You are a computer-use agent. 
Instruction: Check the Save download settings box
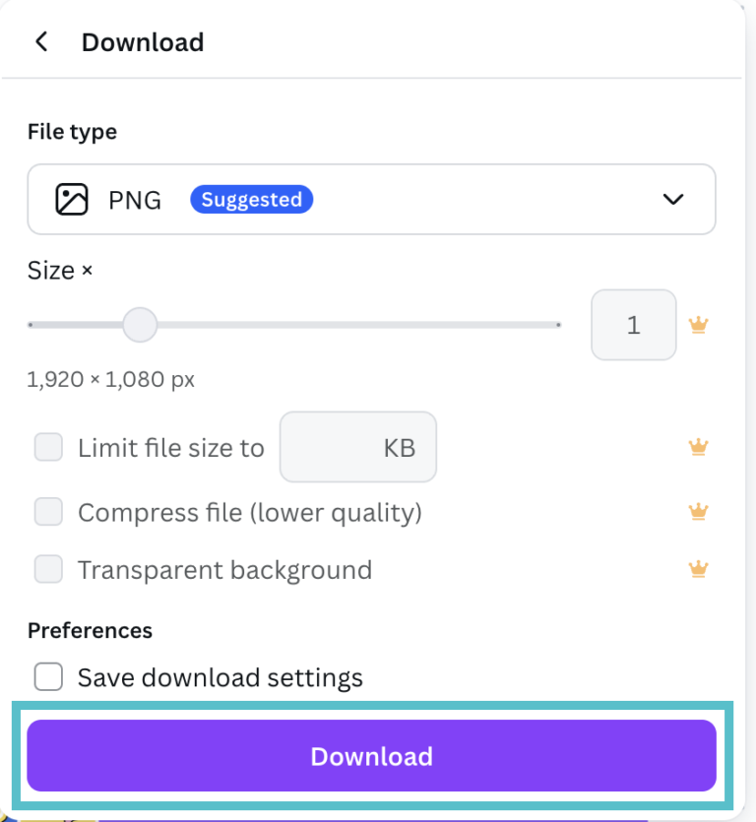[48, 677]
